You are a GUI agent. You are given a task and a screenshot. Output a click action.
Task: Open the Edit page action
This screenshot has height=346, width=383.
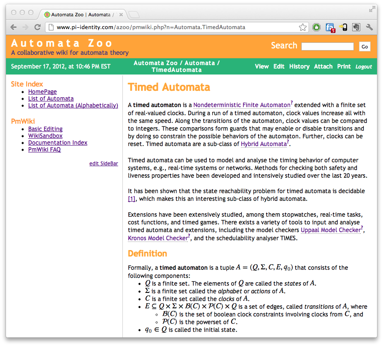(x=279, y=66)
